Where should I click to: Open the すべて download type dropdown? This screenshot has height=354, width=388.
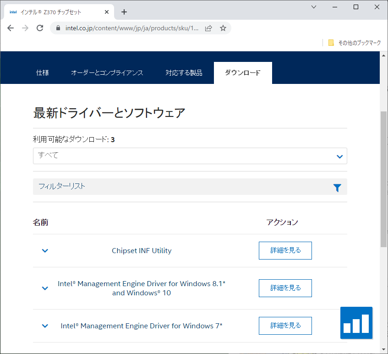pos(190,156)
